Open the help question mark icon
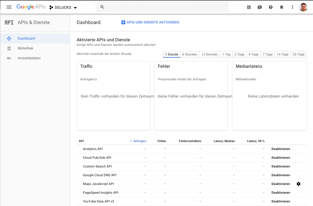Screen dimensions: 313x206 coord(271,7)
